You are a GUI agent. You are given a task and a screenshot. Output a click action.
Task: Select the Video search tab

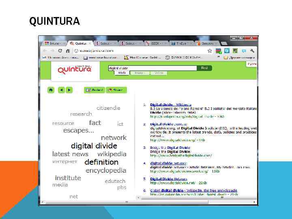pos(159,73)
